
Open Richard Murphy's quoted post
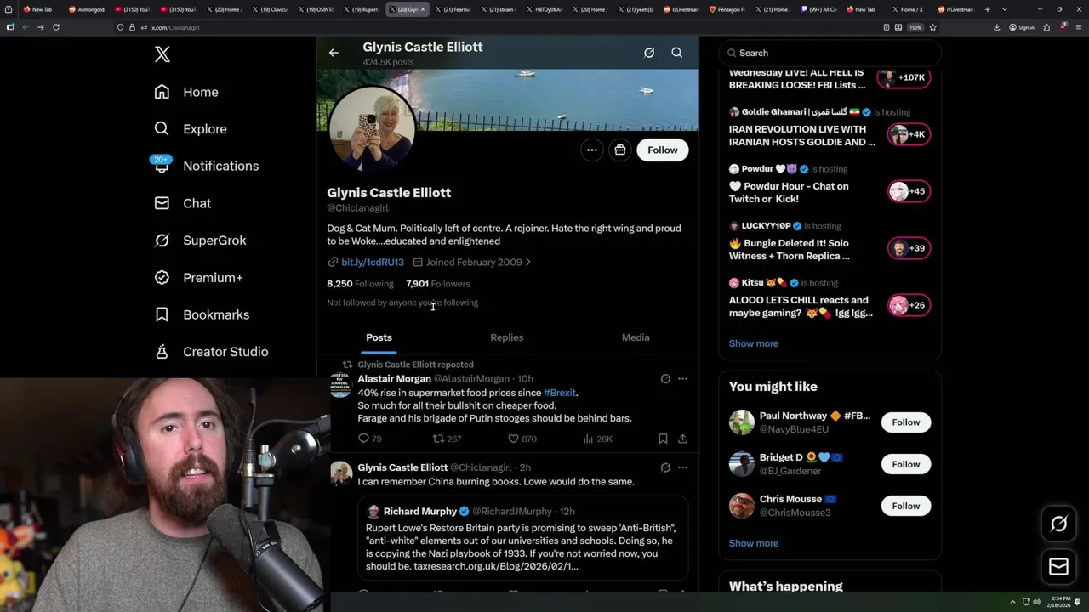(523, 538)
